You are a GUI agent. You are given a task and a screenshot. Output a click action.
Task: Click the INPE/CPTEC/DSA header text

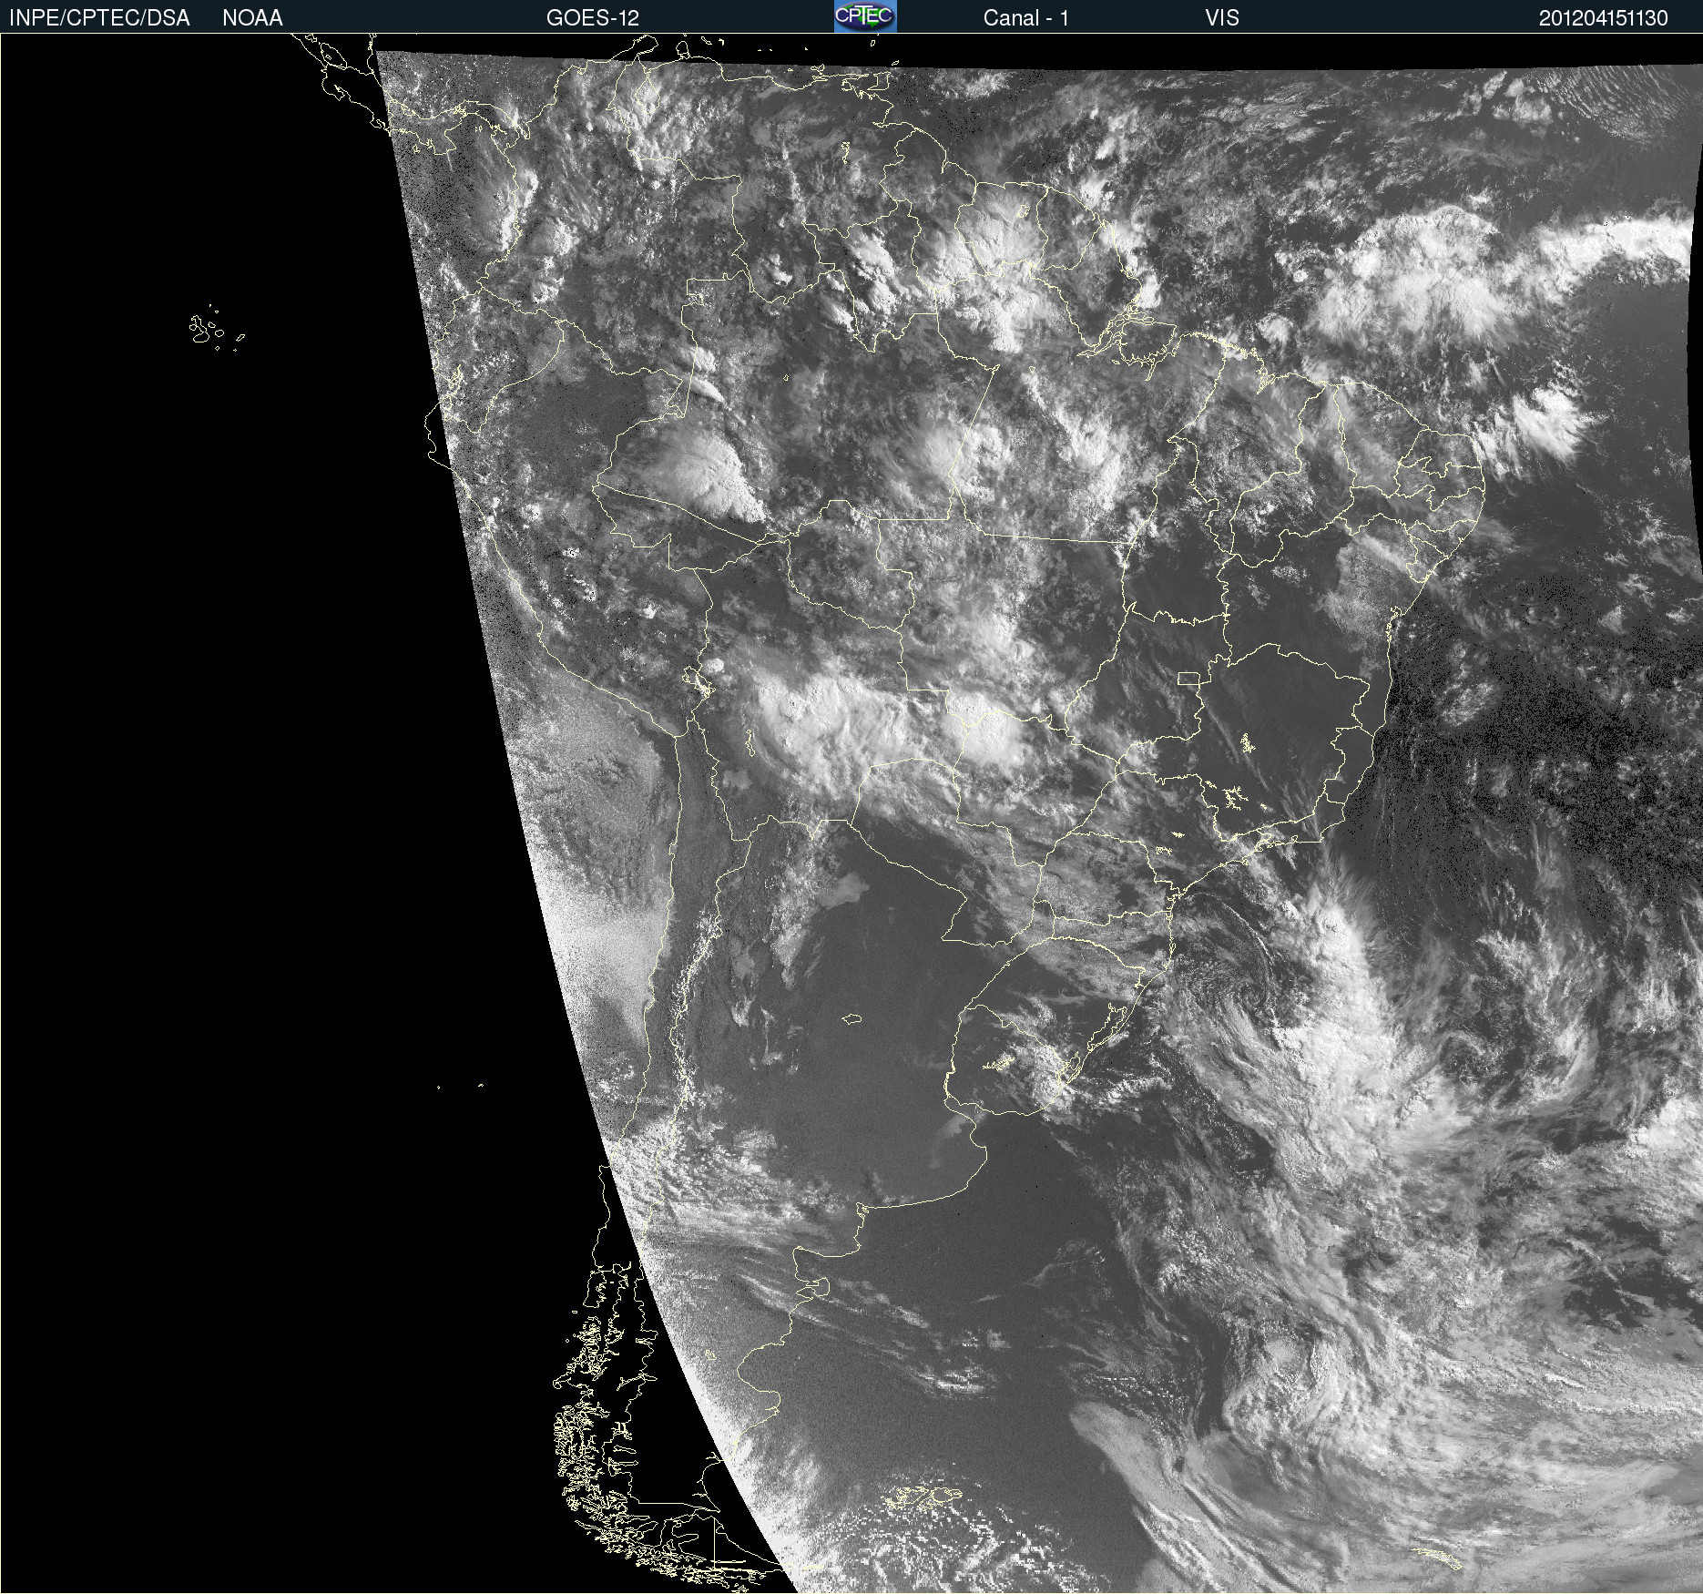[99, 18]
